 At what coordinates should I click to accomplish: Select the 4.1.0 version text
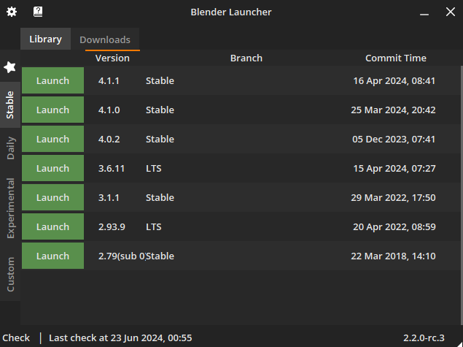pos(109,110)
